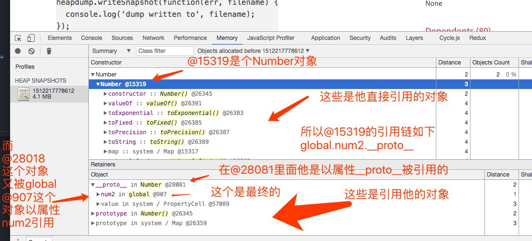Screen dimensions: 532x241
Task: Select the Memory tab
Action: [227, 38]
